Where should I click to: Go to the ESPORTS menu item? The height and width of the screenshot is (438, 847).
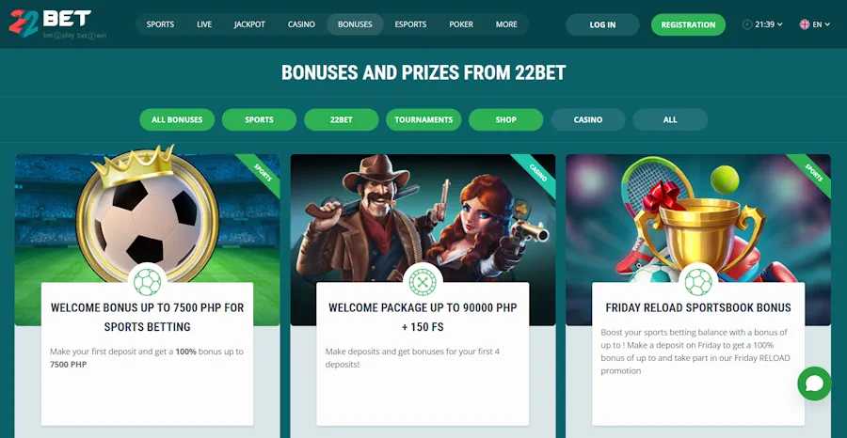pos(410,24)
